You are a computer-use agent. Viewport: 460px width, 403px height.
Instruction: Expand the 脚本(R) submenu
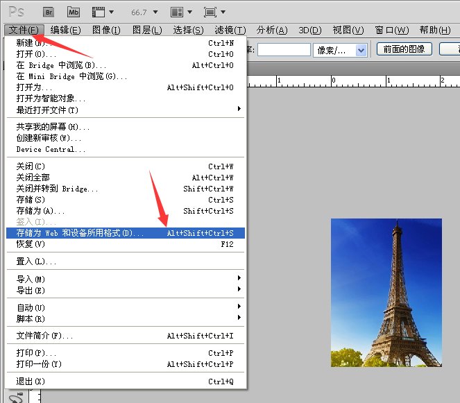pyautogui.click(x=126, y=318)
